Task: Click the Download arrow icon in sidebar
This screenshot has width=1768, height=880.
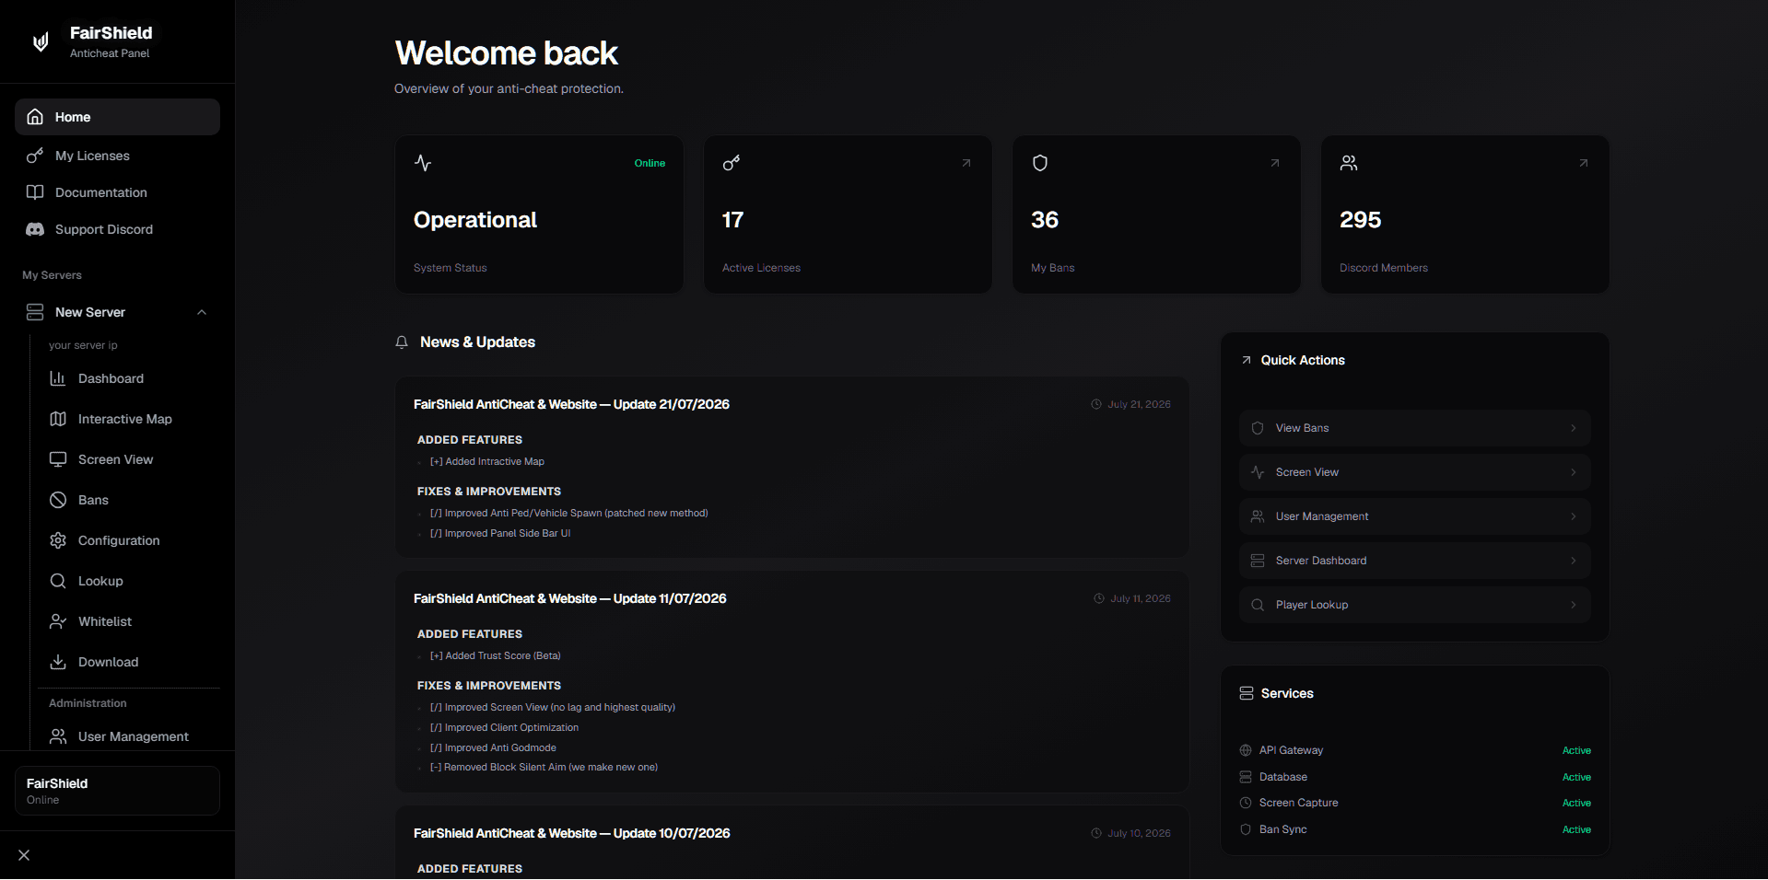Action: pyautogui.click(x=58, y=662)
